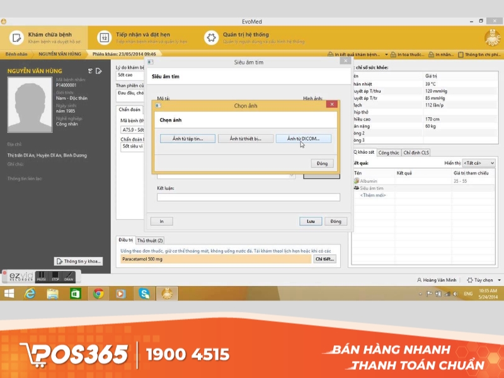Screen dimensions: 504x378
Task: Open Skype from the taskbar
Action: pos(144,293)
